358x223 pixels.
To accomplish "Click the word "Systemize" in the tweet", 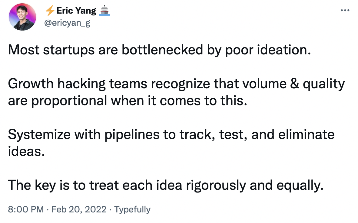I will (39, 134).
